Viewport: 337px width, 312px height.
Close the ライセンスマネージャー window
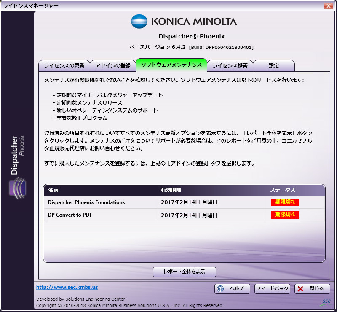[x=329, y=6]
